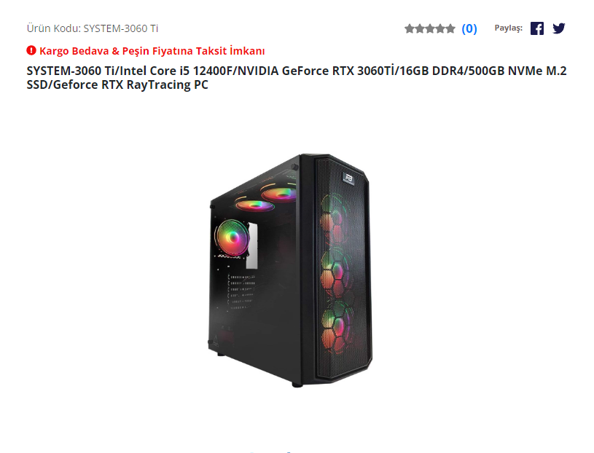Click the RGB CPU cooler fan in image
Viewport: 594px width, 453px height.
point(232,238)
